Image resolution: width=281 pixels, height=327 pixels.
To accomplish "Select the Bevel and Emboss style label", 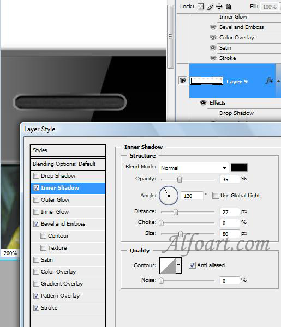I will click(63, 224).
